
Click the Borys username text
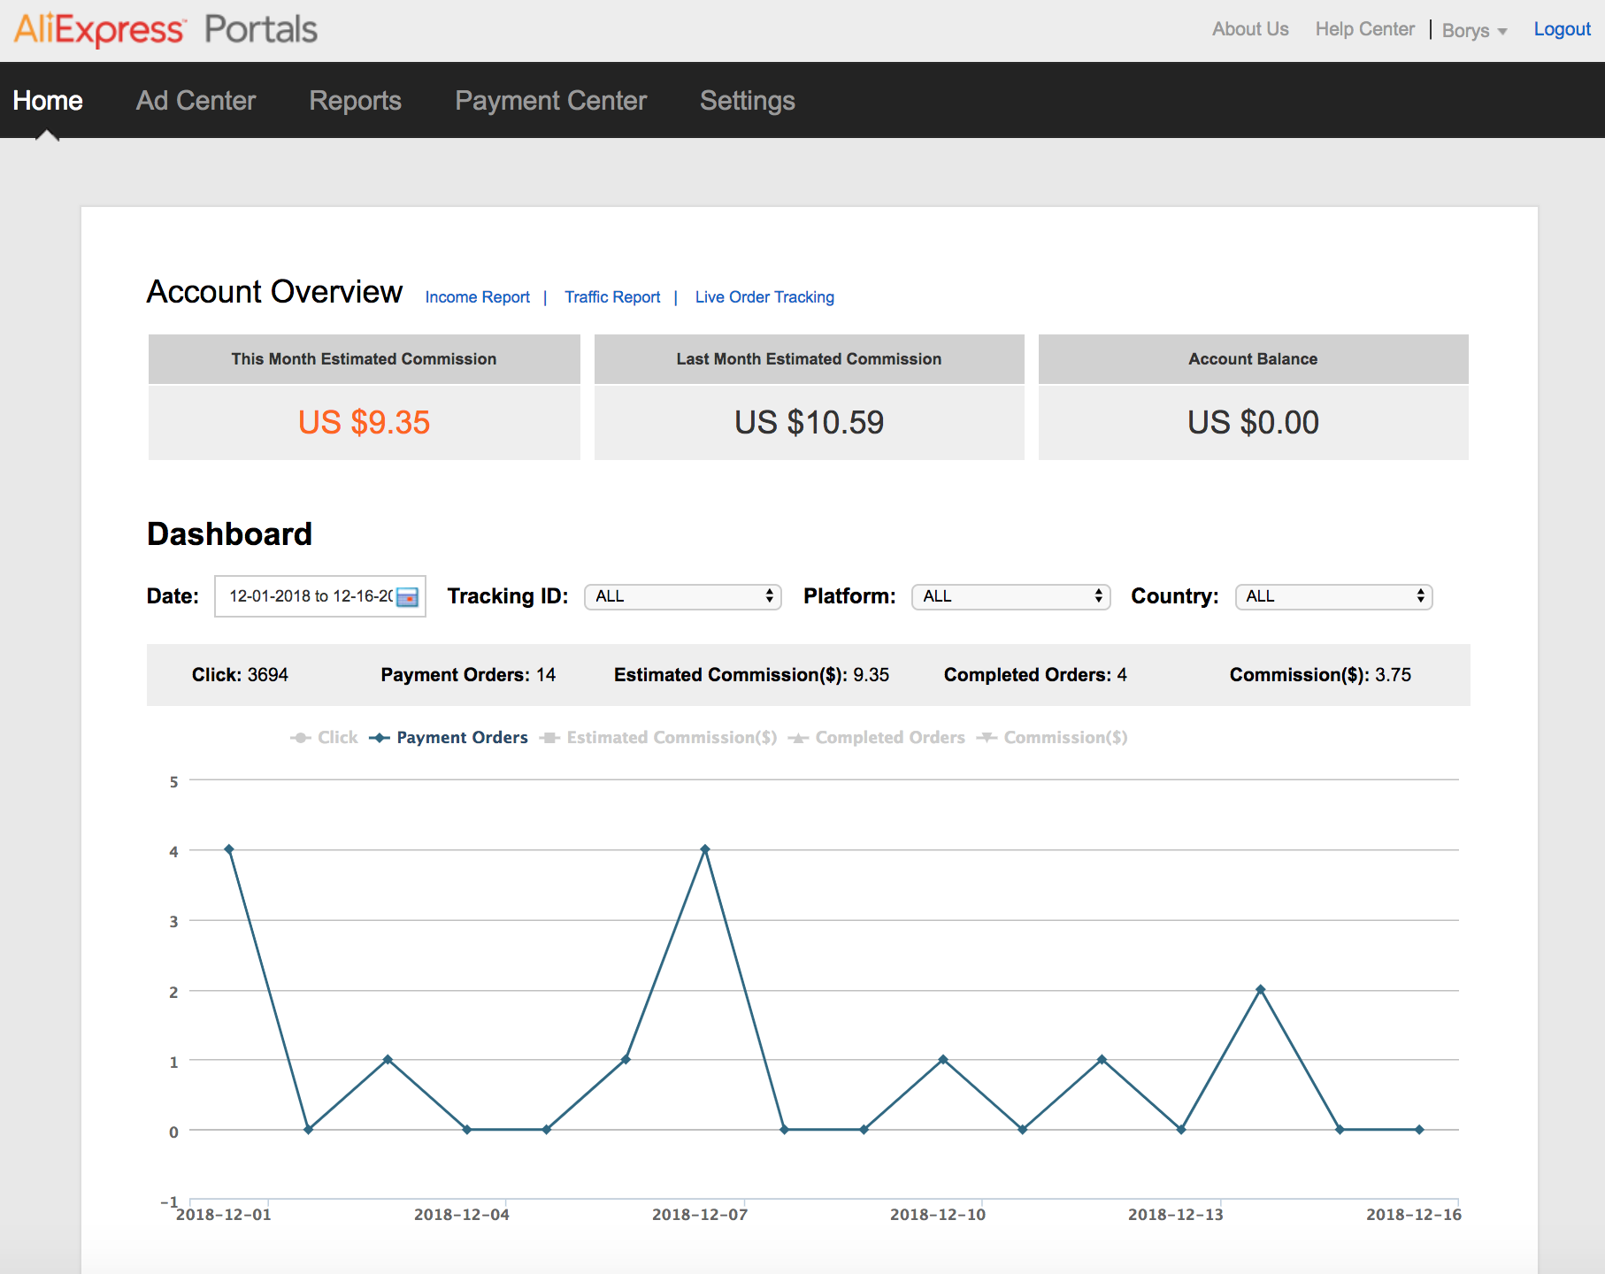click(1465, 31)
